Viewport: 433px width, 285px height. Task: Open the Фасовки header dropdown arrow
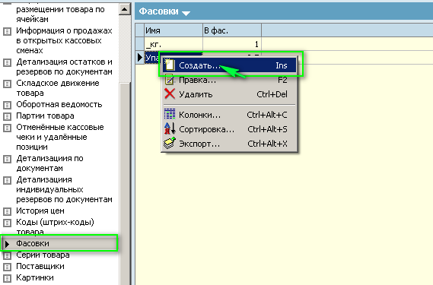(186, 13)
